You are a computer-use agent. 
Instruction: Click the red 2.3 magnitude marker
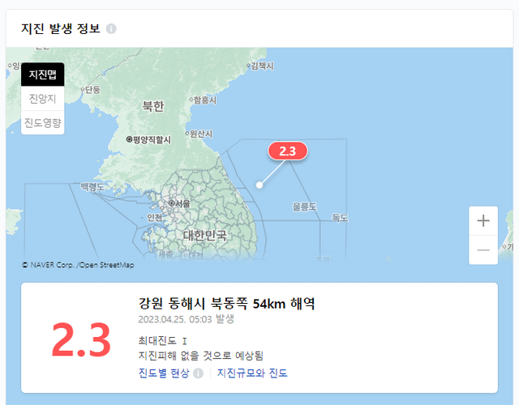click(x=288, y=151)
